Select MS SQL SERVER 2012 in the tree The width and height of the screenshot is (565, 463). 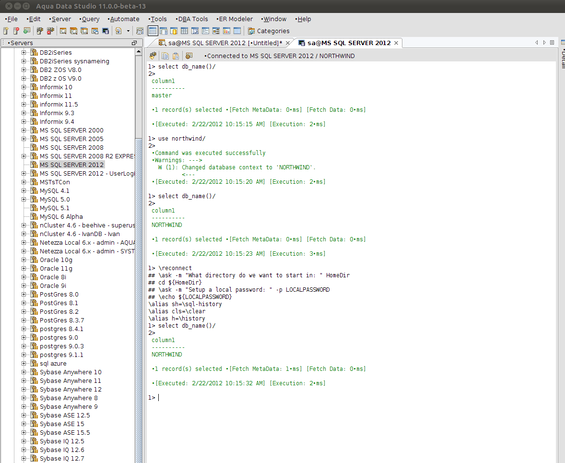(x=71, y=165)
